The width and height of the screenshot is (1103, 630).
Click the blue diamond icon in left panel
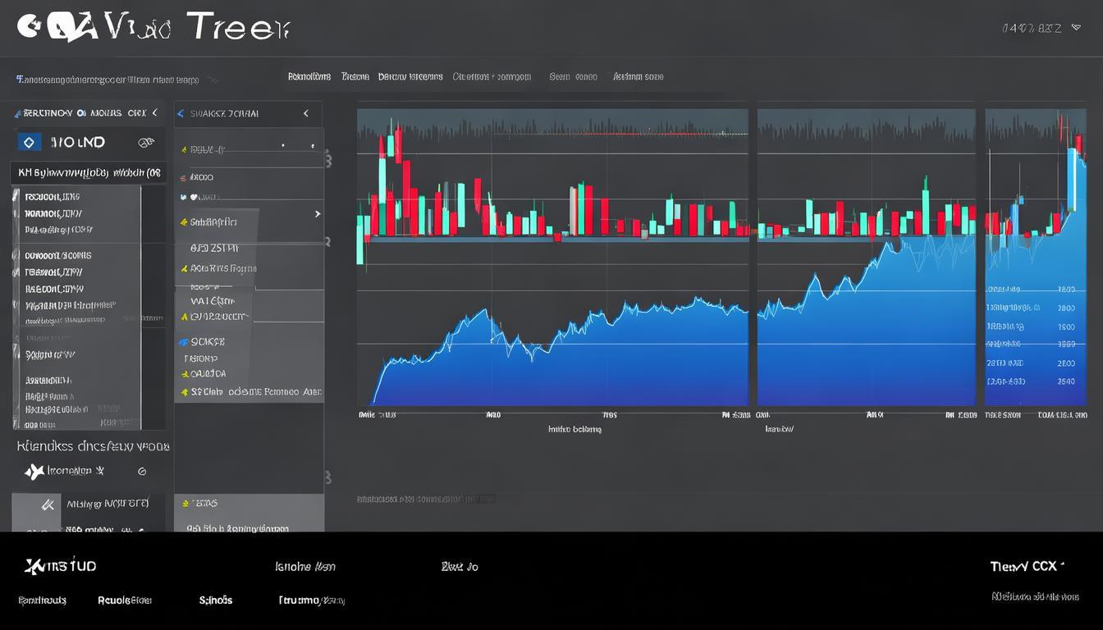coord(30,143)
